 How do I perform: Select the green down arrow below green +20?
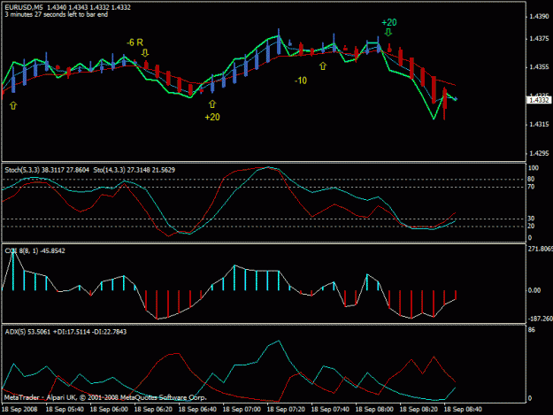coord(388,33)
